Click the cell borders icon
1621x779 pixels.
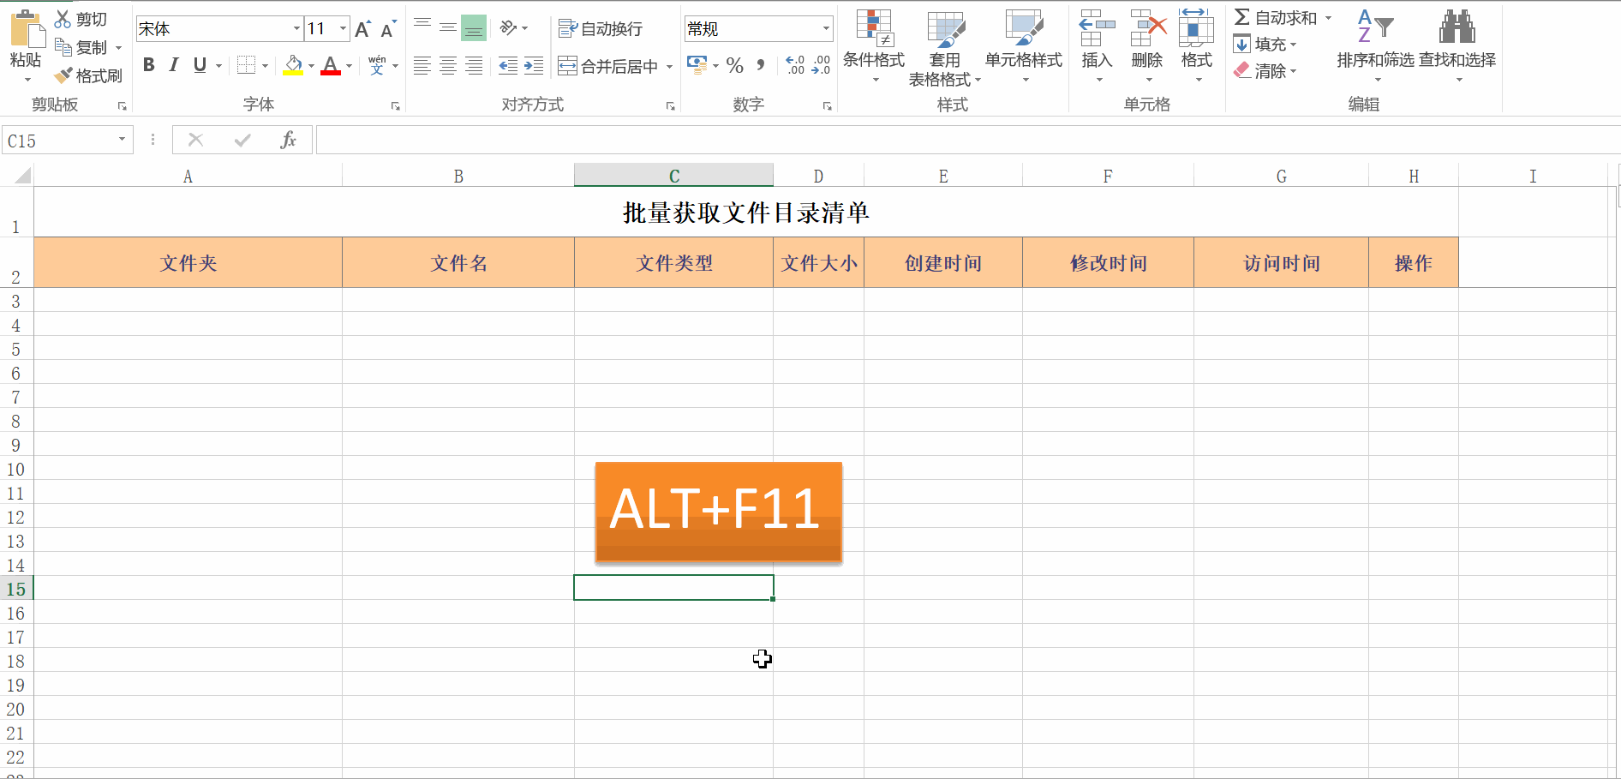[x=246, y=65]
